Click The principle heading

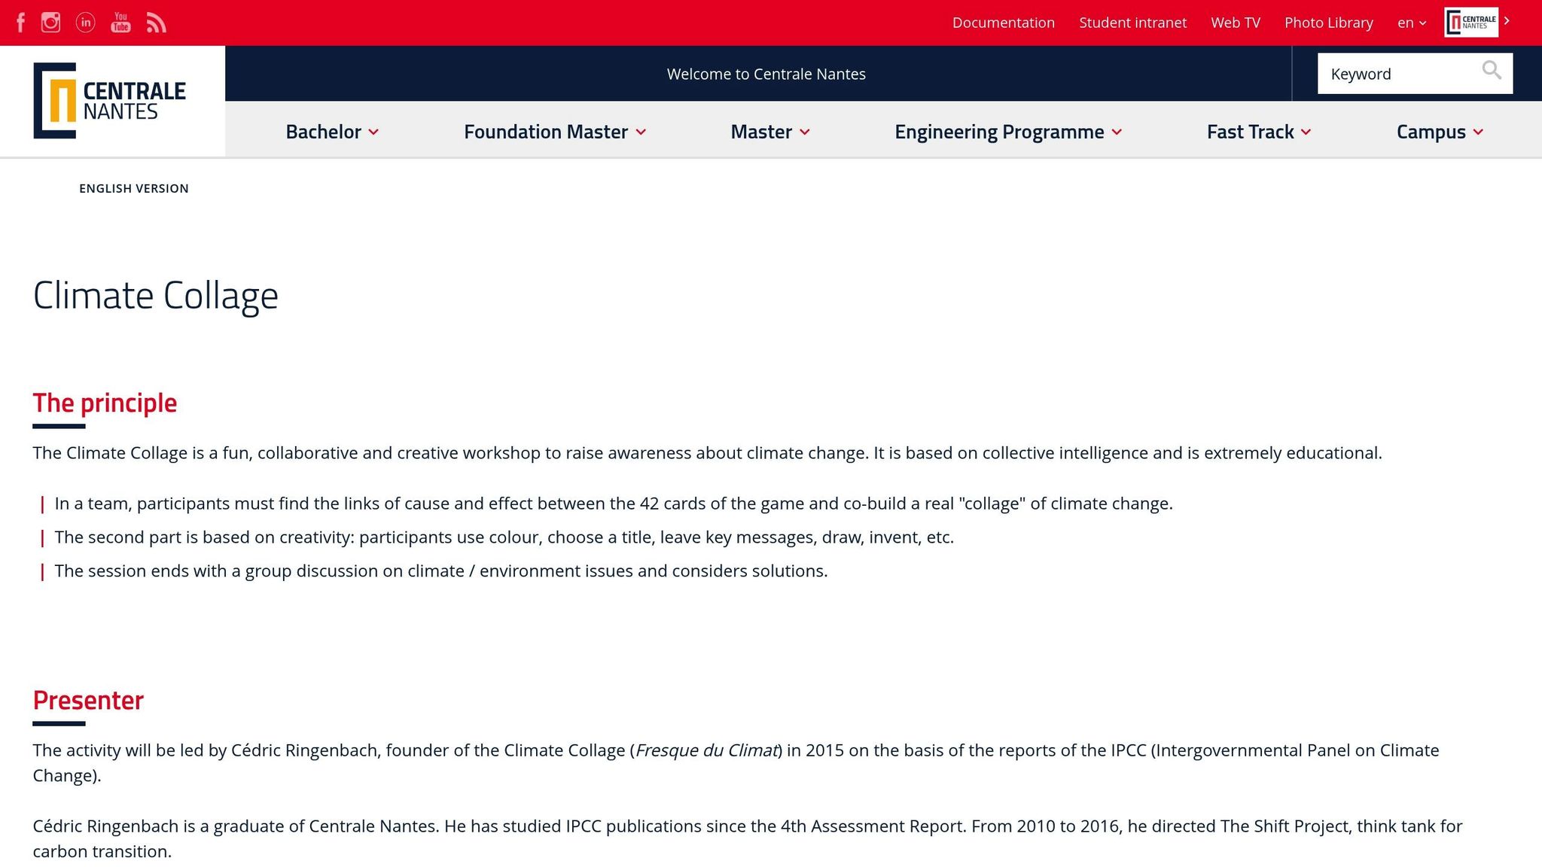pyautogui.click(x=105, y=403)
